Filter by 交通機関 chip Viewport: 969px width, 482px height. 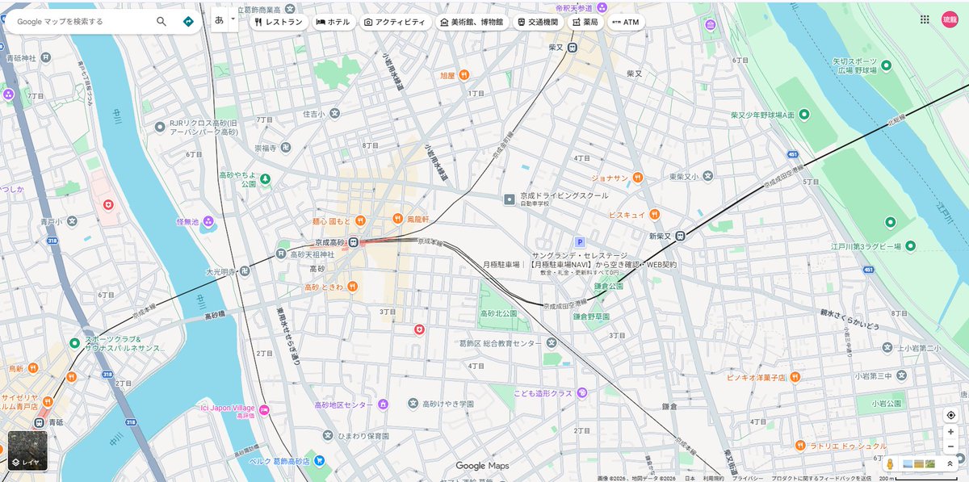pyautogui.click(x=538, y=22)
